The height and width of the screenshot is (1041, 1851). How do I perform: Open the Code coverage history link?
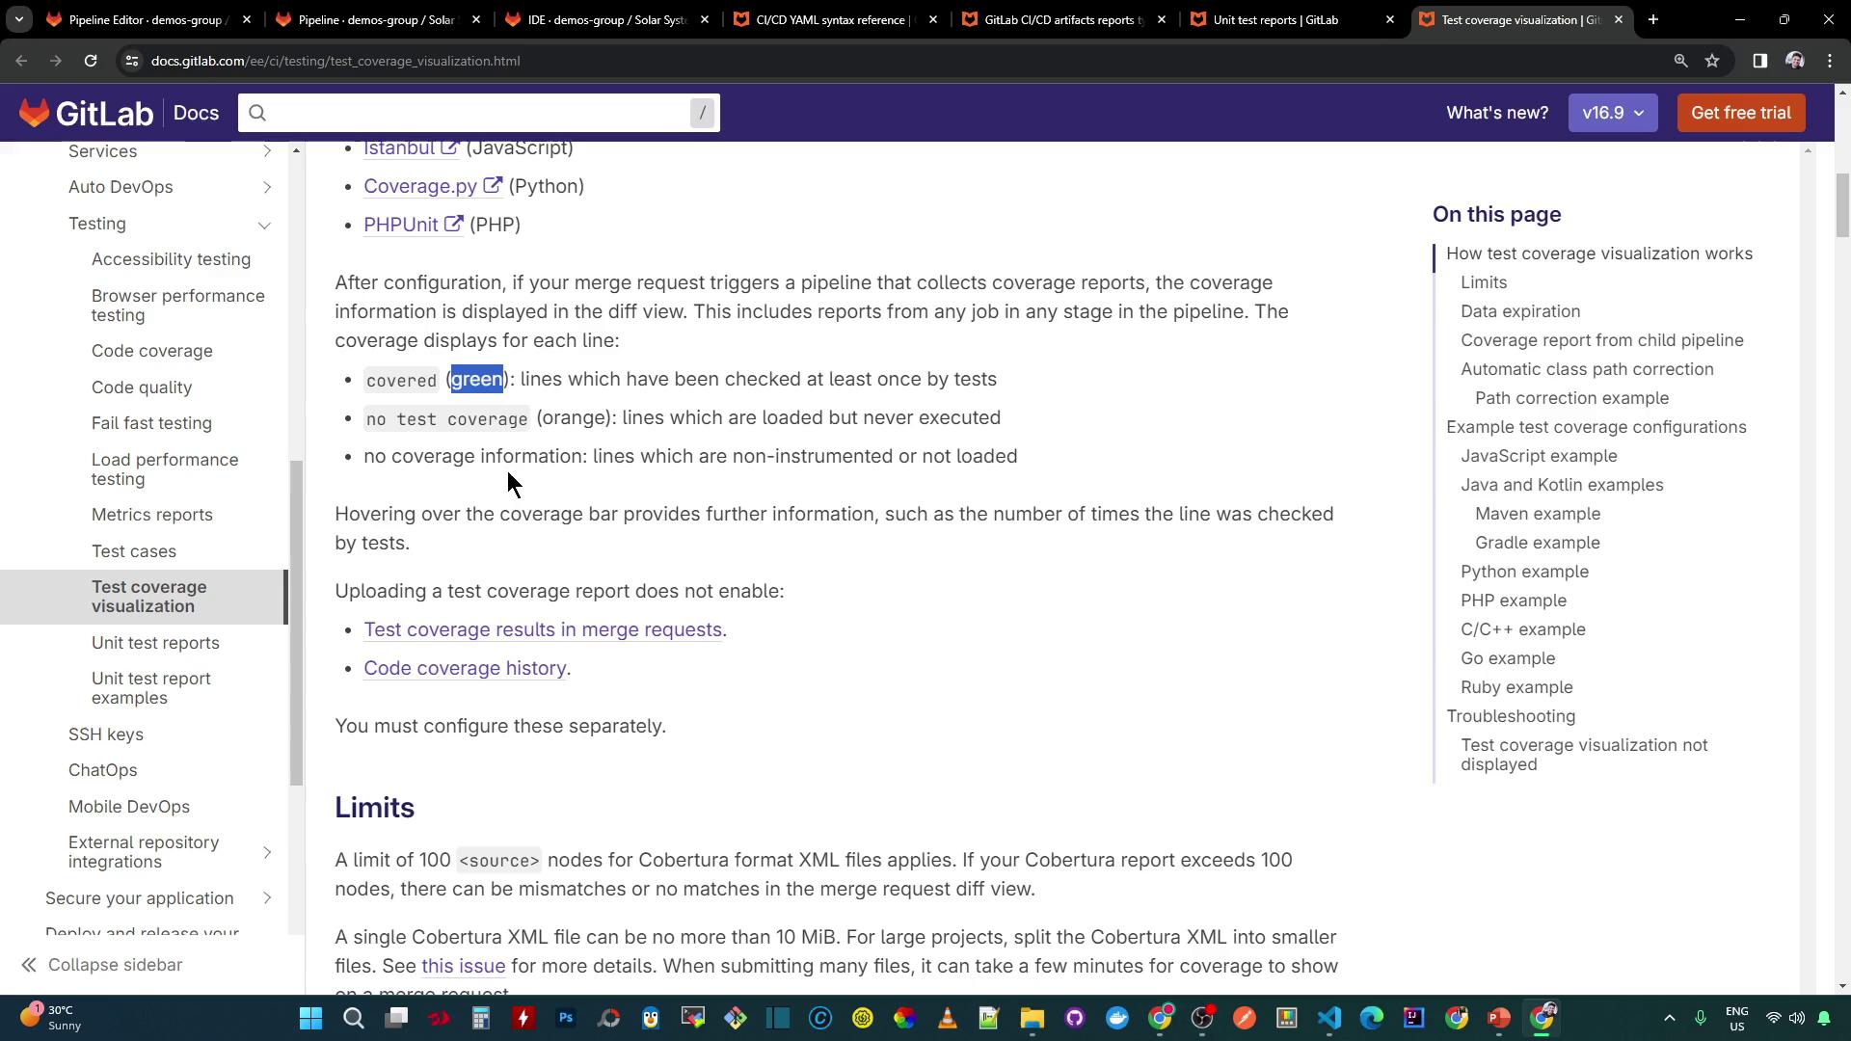click(x=465, y=668)
